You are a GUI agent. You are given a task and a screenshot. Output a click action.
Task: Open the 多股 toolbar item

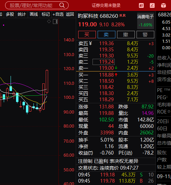(x=10, y=14)
